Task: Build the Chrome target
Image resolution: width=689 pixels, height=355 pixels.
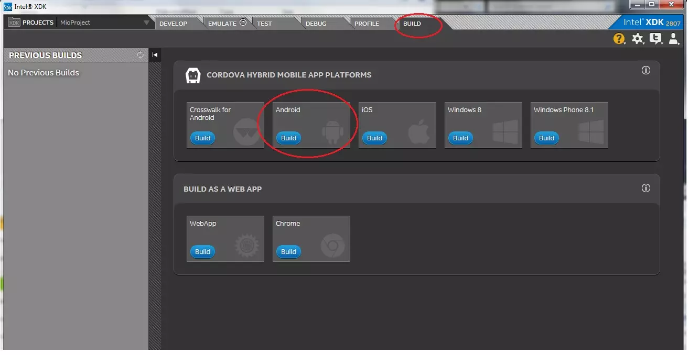Action: click(288, 252)
